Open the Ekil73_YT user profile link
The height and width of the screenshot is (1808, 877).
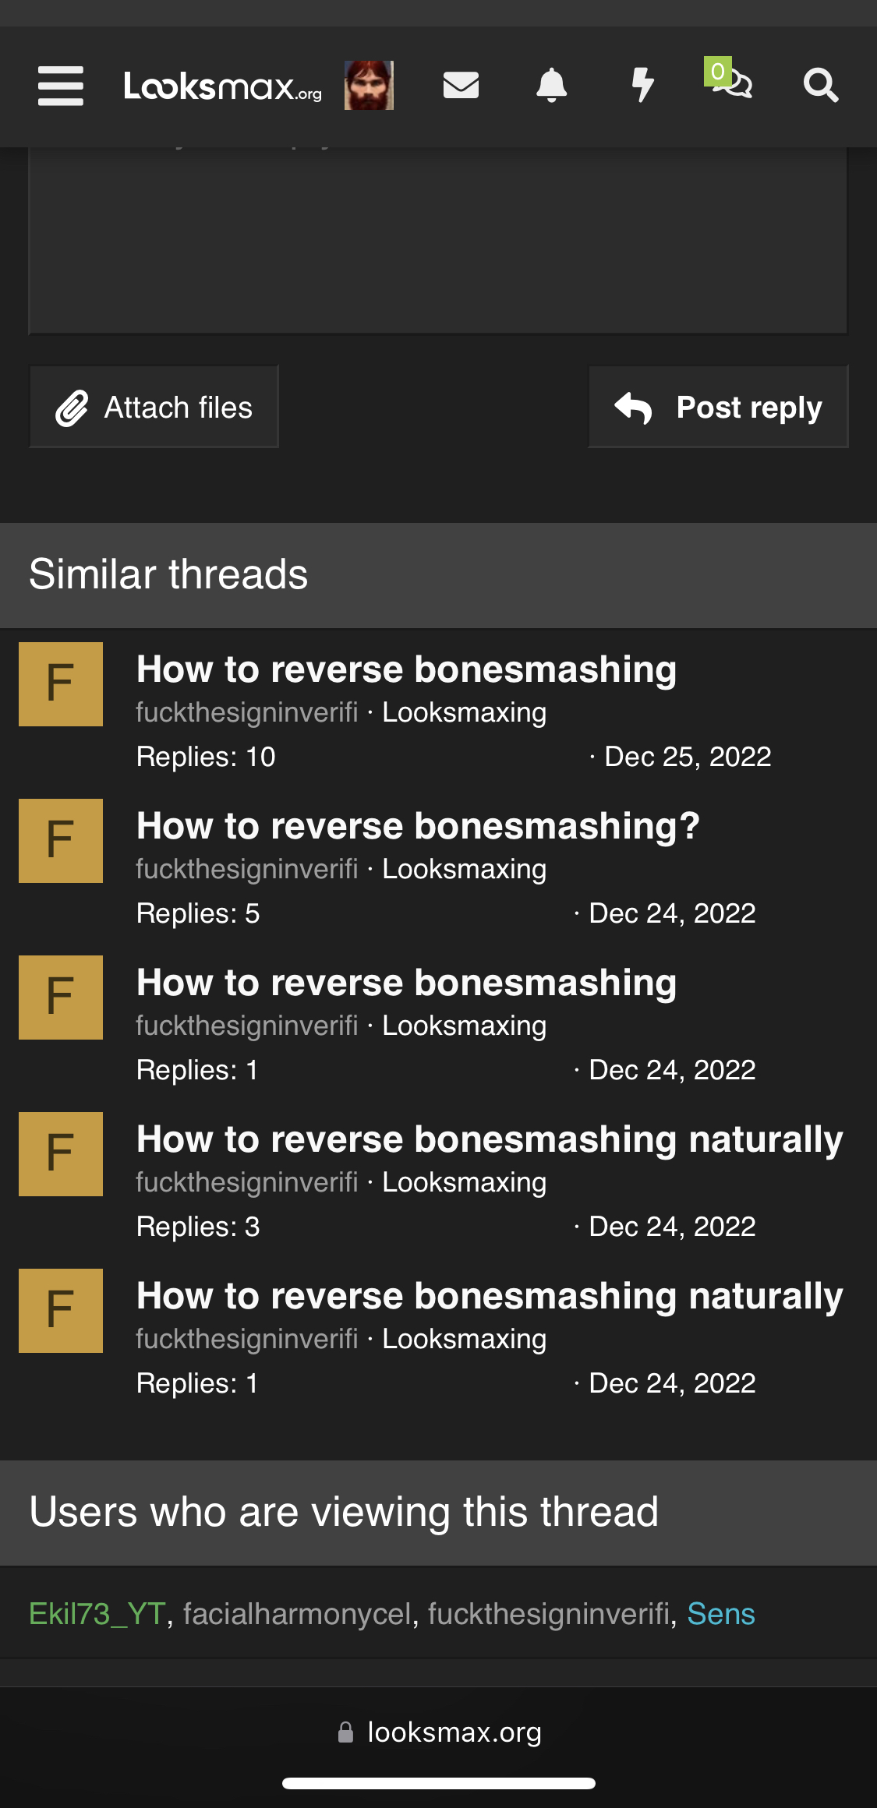(97, 1614)
